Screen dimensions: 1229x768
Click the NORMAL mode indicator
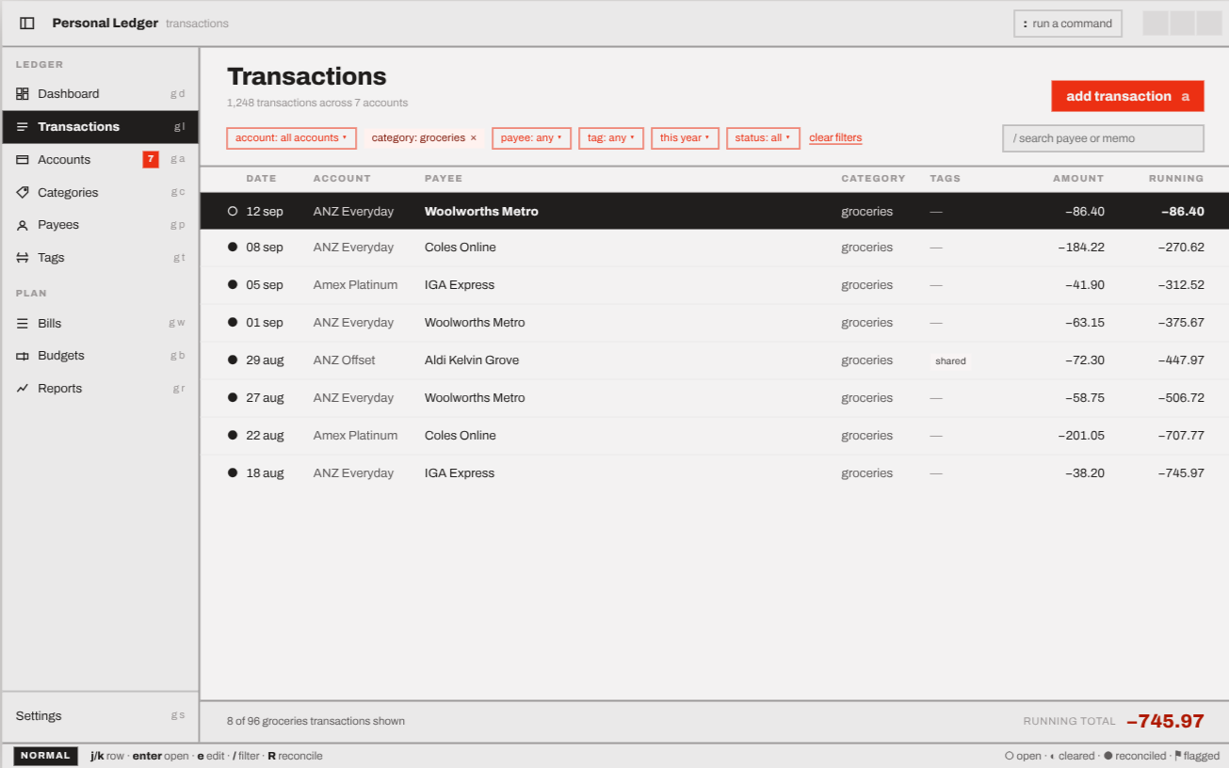point(45,756)
